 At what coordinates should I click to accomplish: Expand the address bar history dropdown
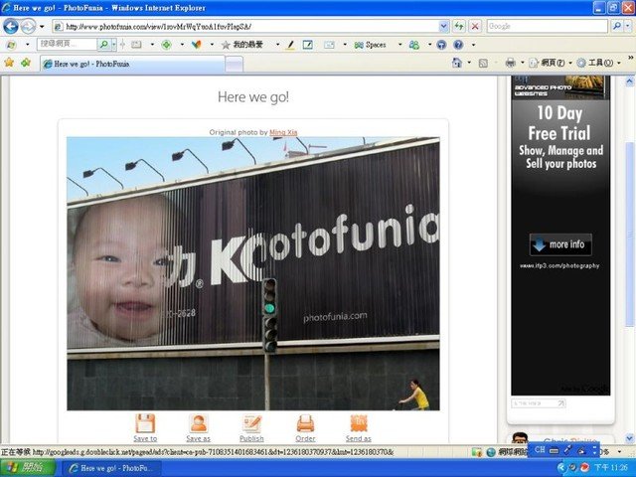click(444, 27)
